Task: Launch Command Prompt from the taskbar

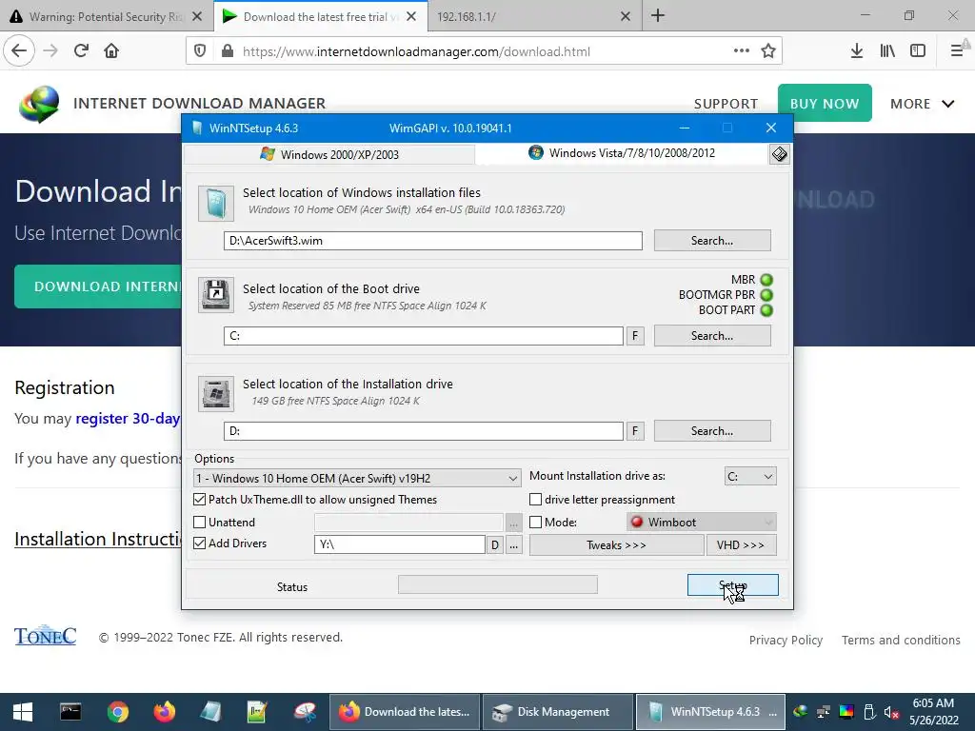Action: [x=70, y=712]
